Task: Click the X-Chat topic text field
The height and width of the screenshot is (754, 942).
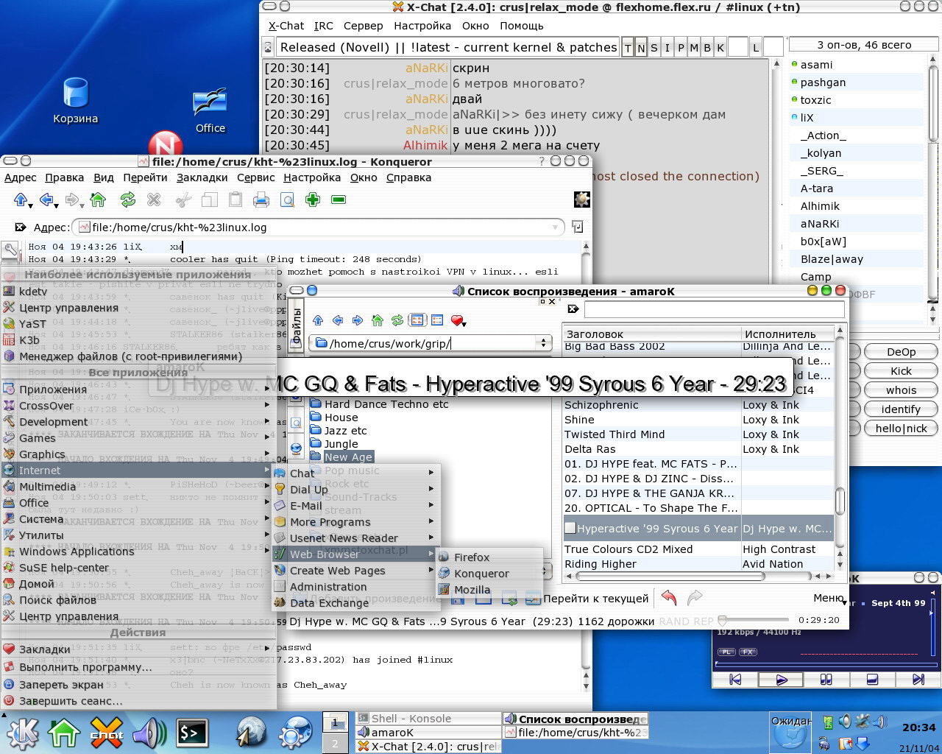Action: pos(447,48)
